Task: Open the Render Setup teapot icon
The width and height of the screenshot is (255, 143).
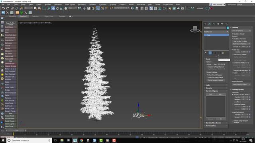Action: (170, 8)
